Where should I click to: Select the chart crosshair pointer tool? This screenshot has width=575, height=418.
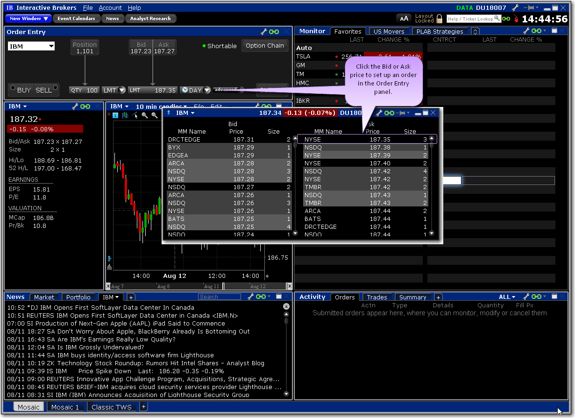point(135,115)
